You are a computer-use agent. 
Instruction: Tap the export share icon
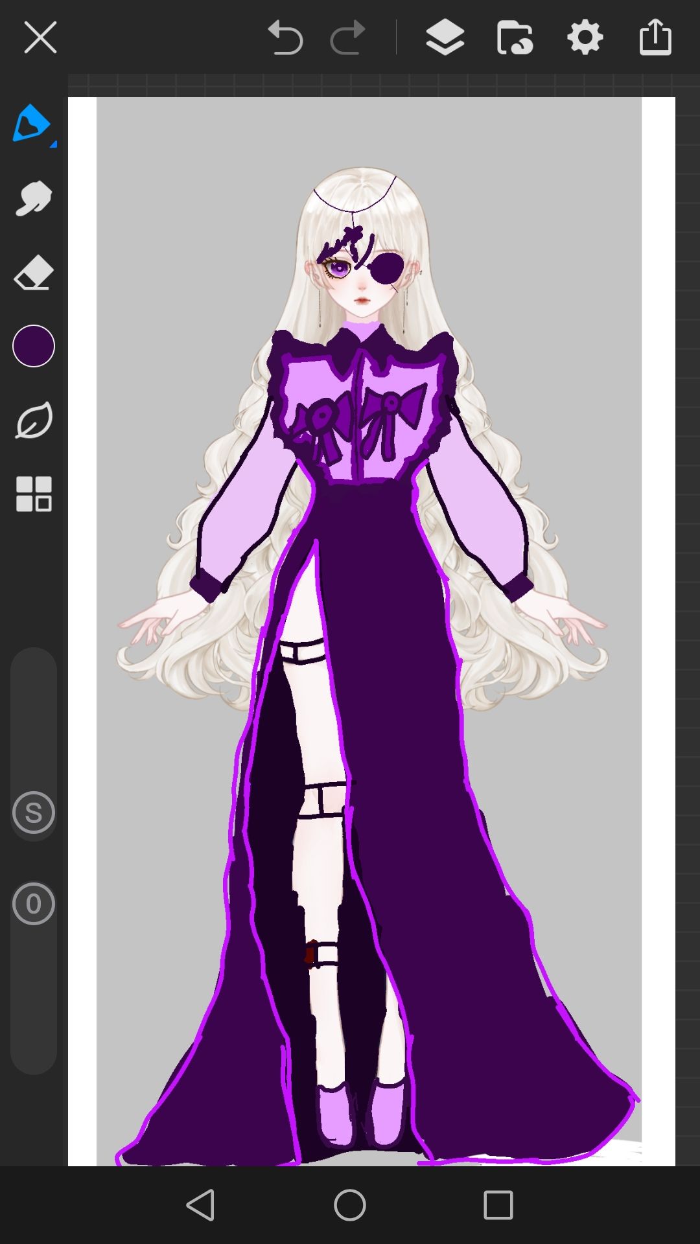(x=655, y=37)
